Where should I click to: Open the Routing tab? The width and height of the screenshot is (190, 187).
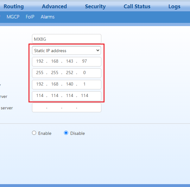pos(14,6)
